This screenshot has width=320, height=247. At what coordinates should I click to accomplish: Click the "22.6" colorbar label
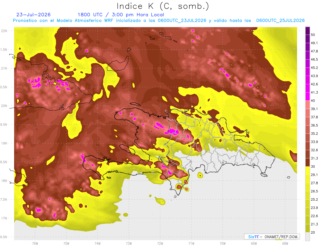coord(314,216)
